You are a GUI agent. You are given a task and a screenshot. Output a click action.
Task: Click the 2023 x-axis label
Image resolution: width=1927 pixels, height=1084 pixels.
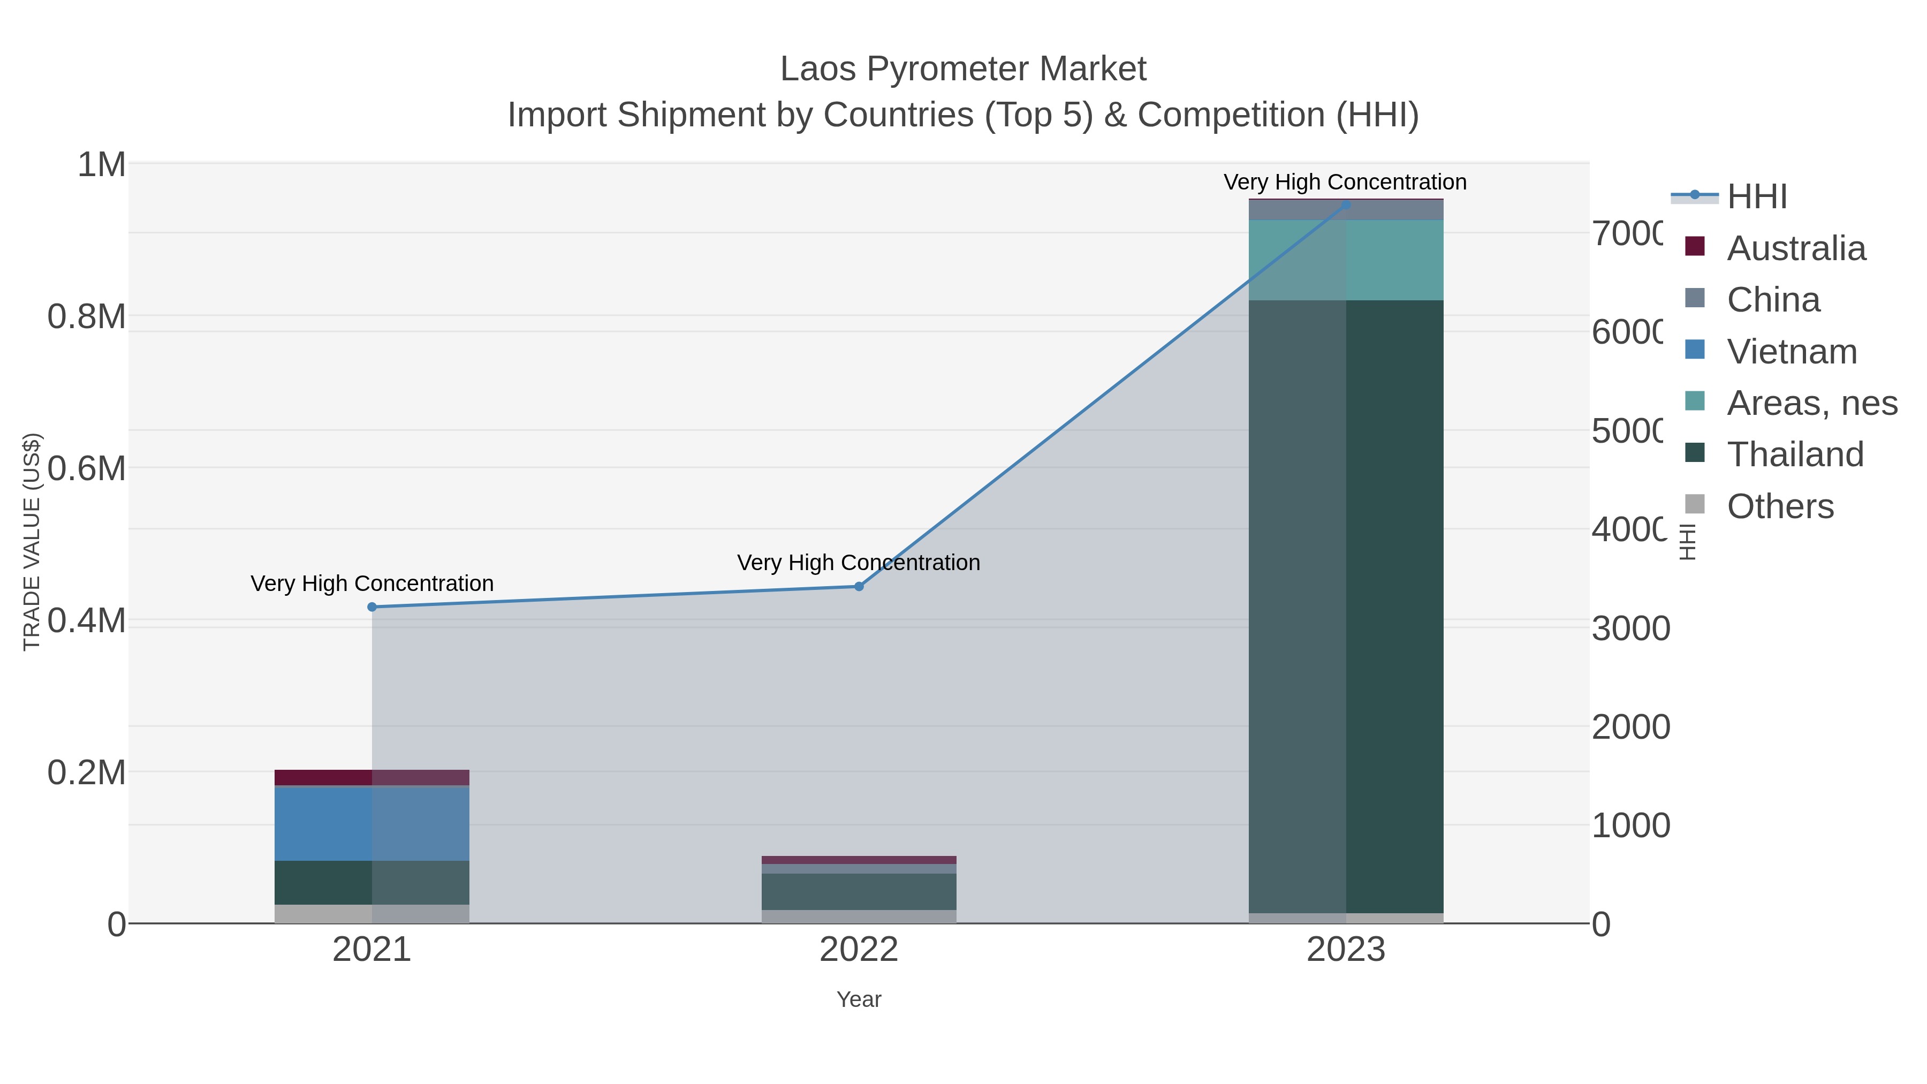[x=1346, y=950]
